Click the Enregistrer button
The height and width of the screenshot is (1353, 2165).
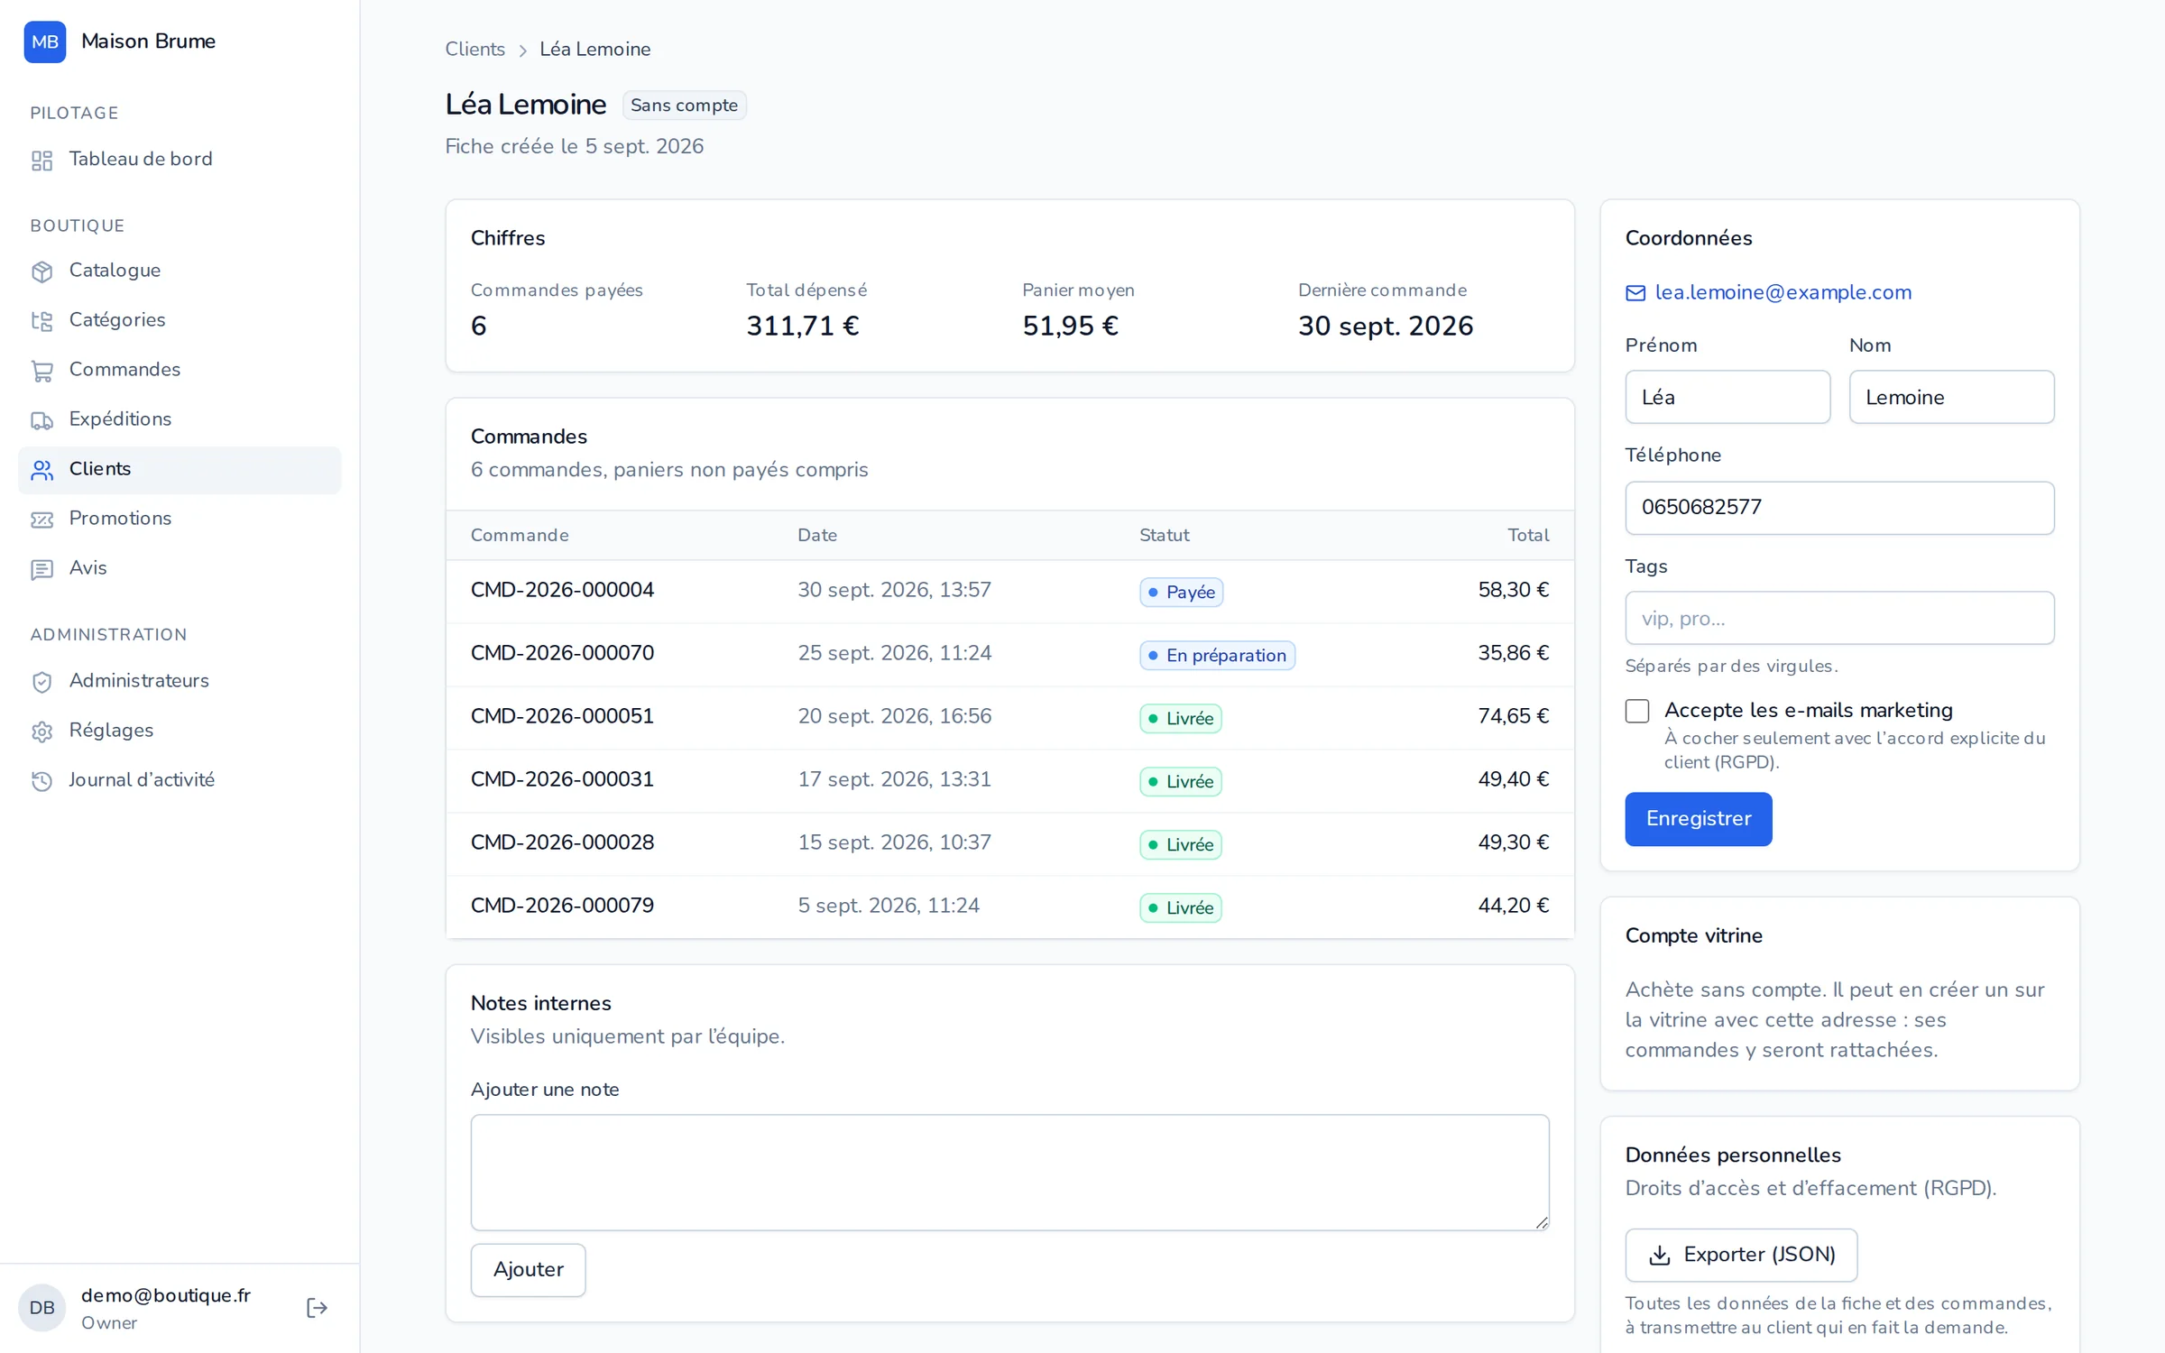1699,819
